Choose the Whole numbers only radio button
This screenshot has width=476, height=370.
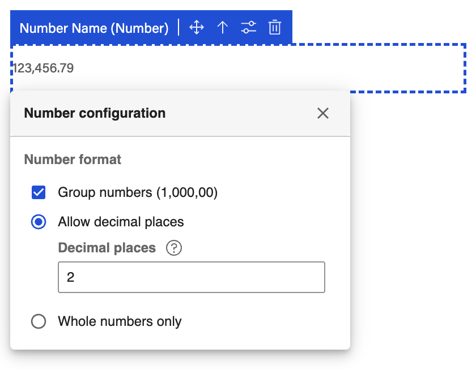(39, 322)
